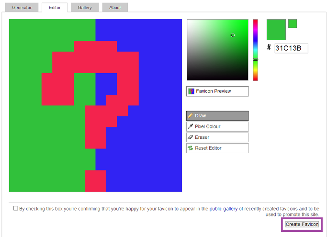Click the Create Favicon button
Image resolution: width=327 pixels, height=237 pixels.
click(x=302, y=224)
